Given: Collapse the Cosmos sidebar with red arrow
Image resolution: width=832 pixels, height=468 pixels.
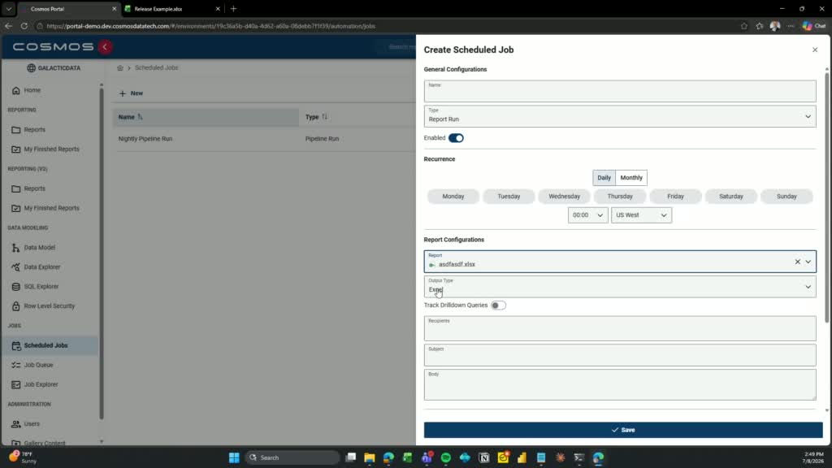Looking at the screenshot, I should tap(105, 46).
